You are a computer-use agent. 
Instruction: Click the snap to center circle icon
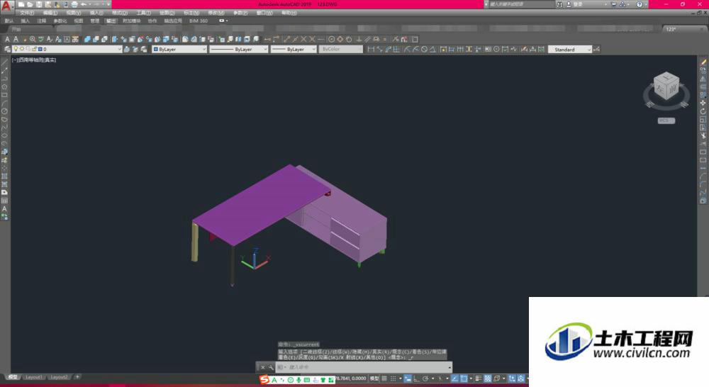[331, 39]
